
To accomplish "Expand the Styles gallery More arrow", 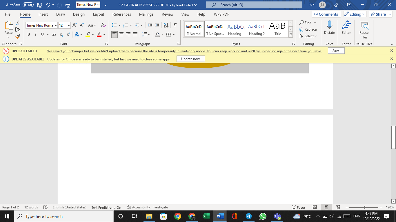I will (x=290, y=35).
